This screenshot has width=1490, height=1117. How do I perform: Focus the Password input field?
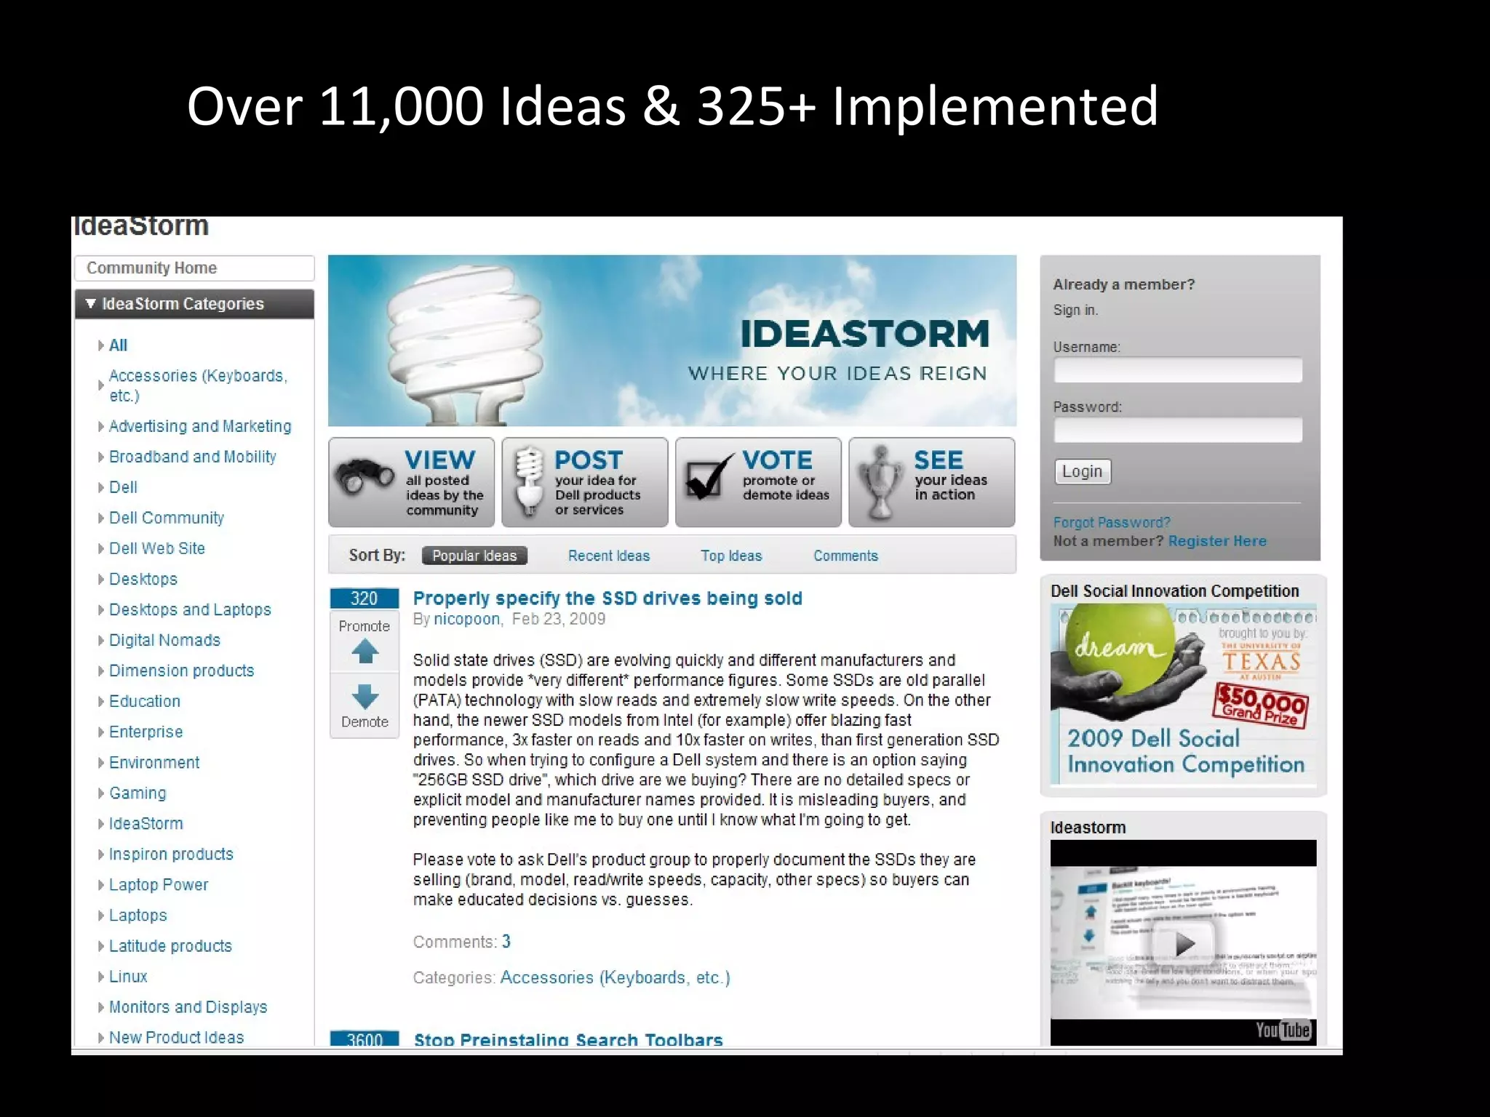1178,430
